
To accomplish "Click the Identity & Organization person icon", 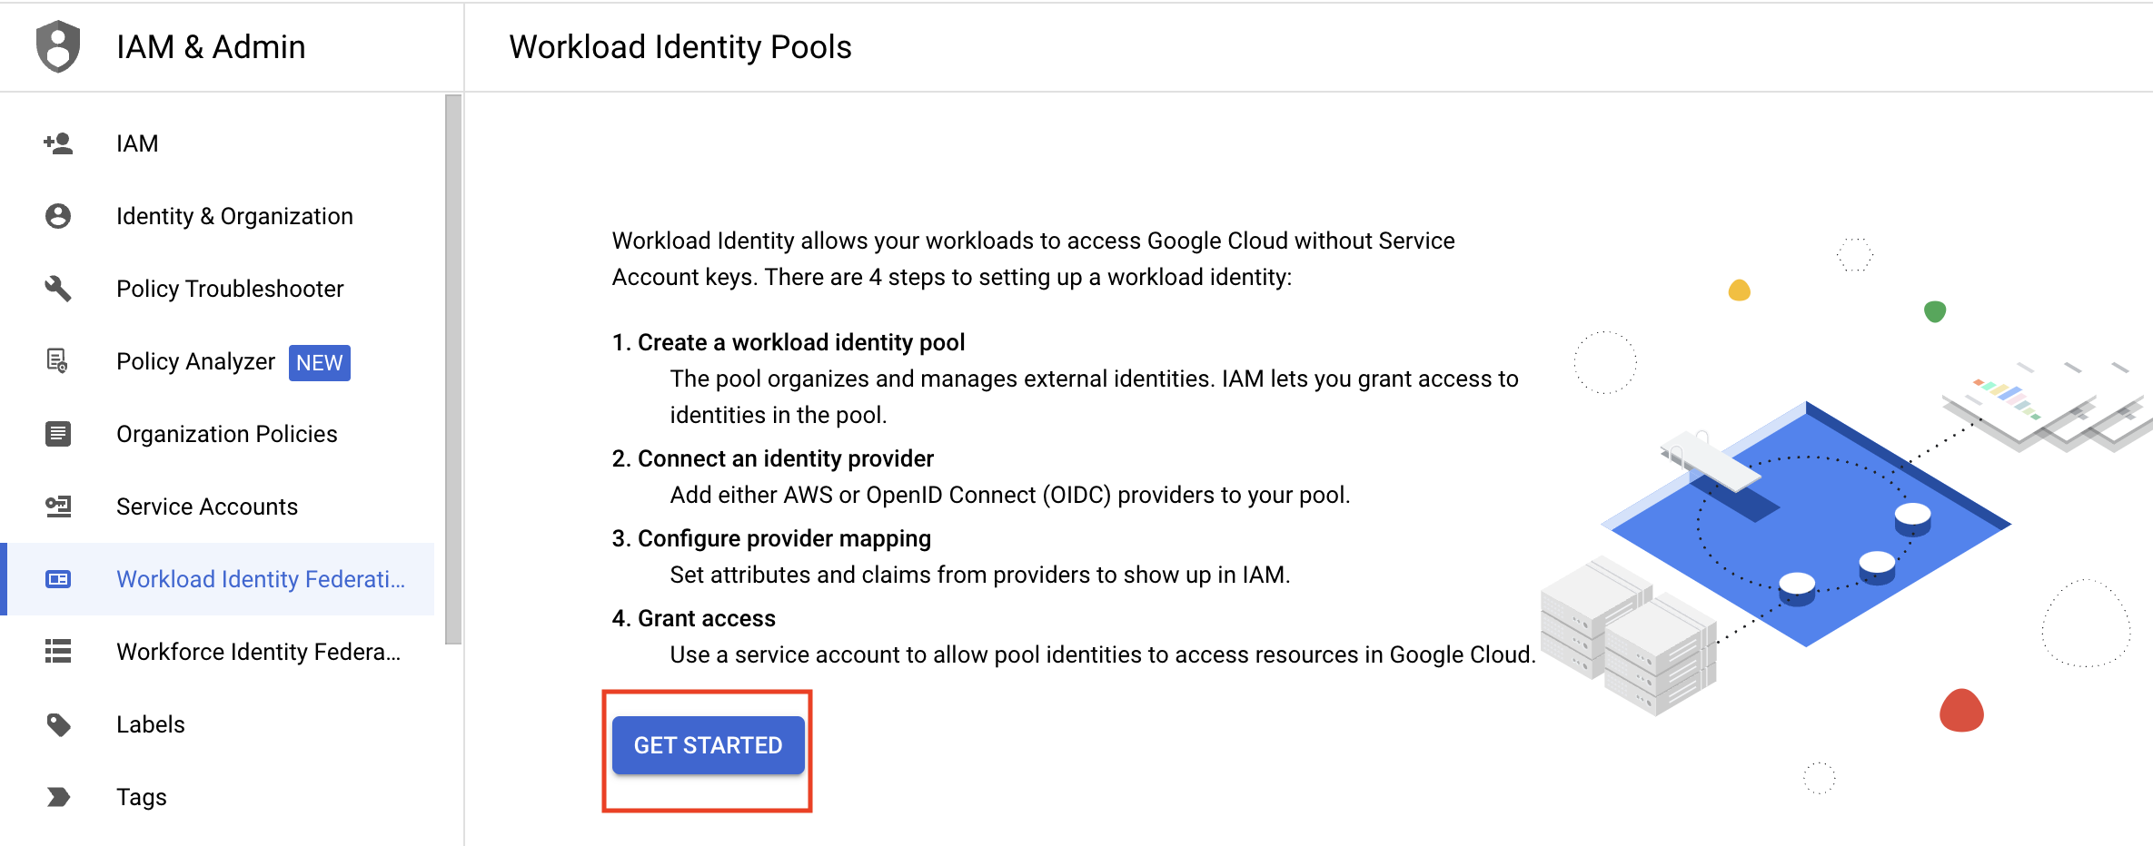I will click(x=58, y=216).
